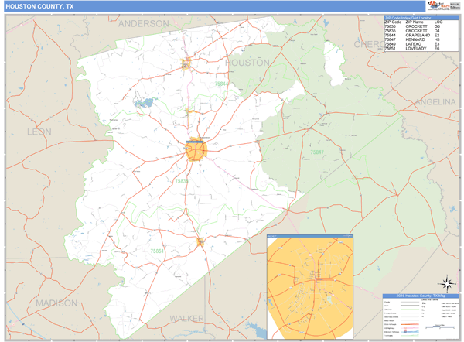Open the Crockett inset map
This screenshot has height=342, width=464.
310,287
